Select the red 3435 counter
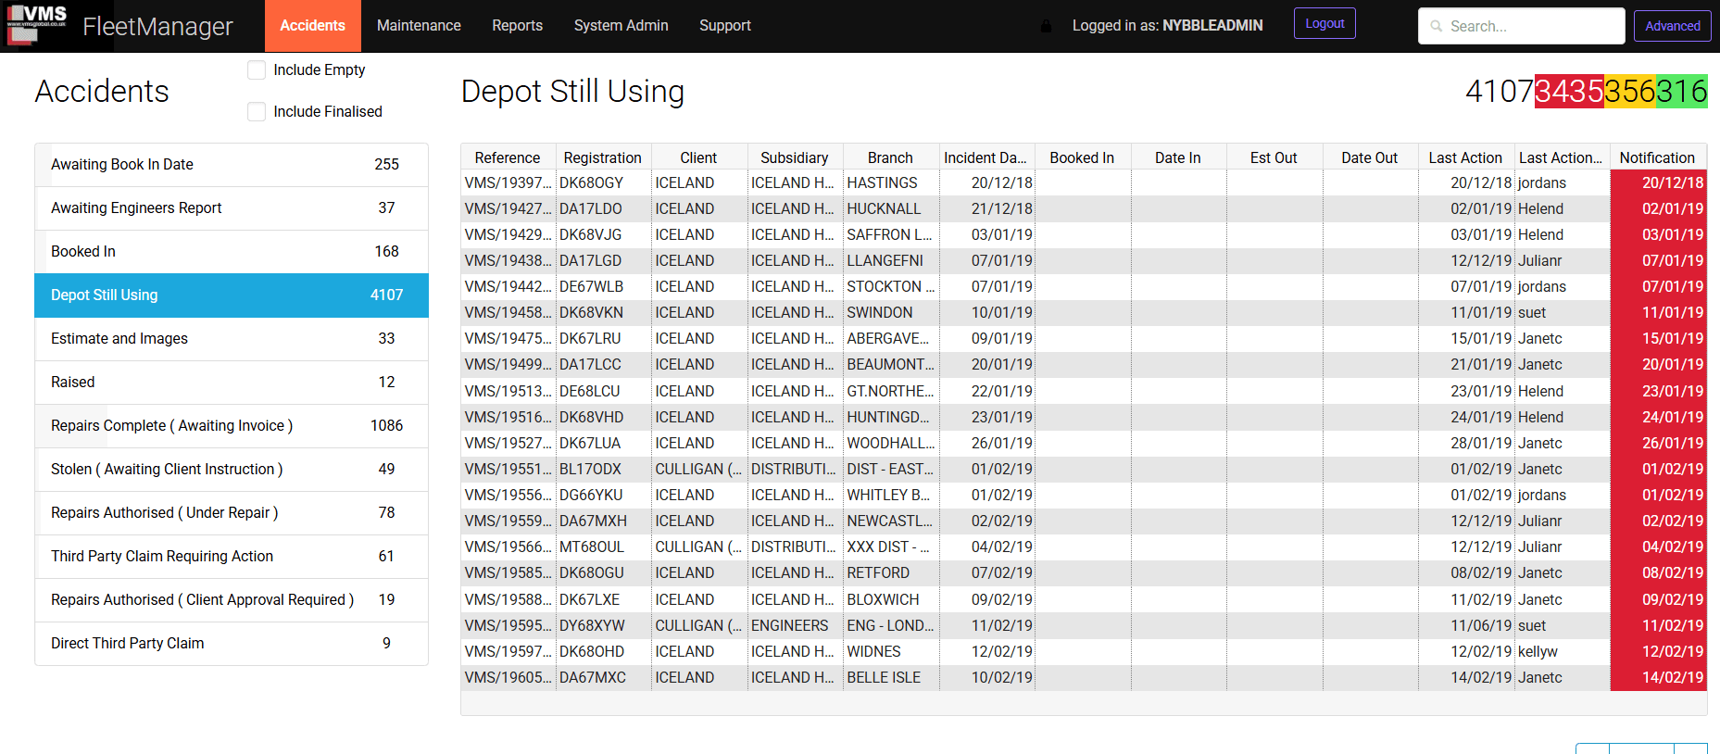The width and height of the screenshot is (1720, 754). click(x=1569, y=91)
